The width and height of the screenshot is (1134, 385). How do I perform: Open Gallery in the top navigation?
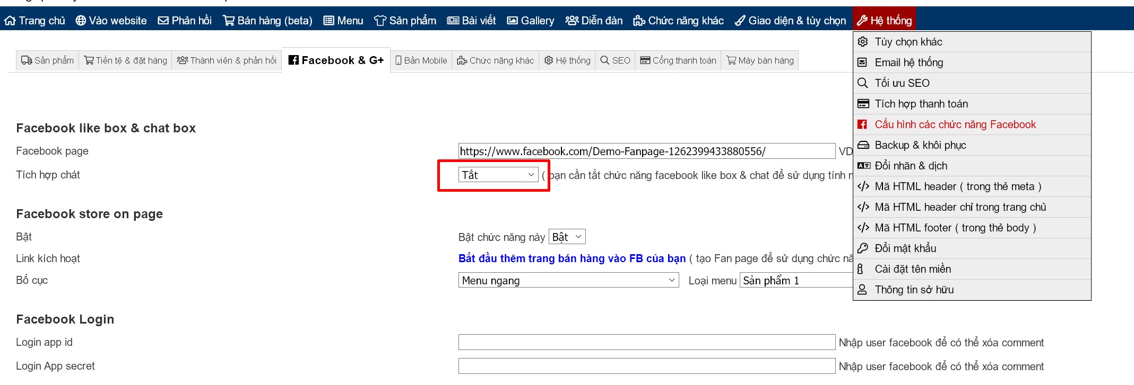coord(531,21)
